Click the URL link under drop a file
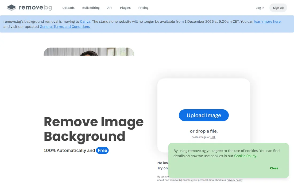 coord(213,137)
